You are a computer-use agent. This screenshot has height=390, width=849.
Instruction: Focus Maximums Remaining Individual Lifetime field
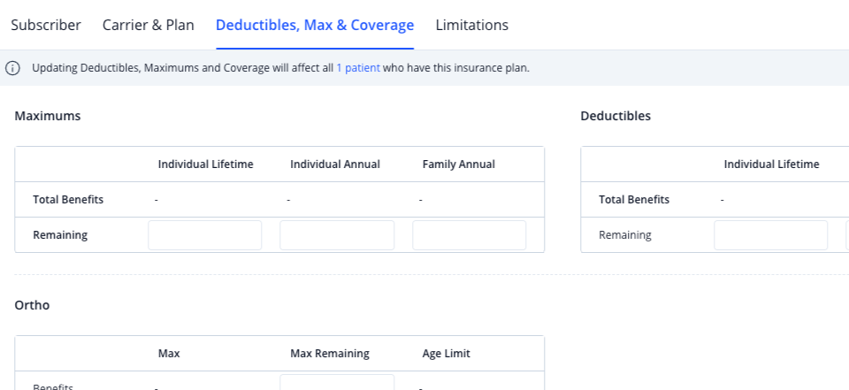click(204, 235)
